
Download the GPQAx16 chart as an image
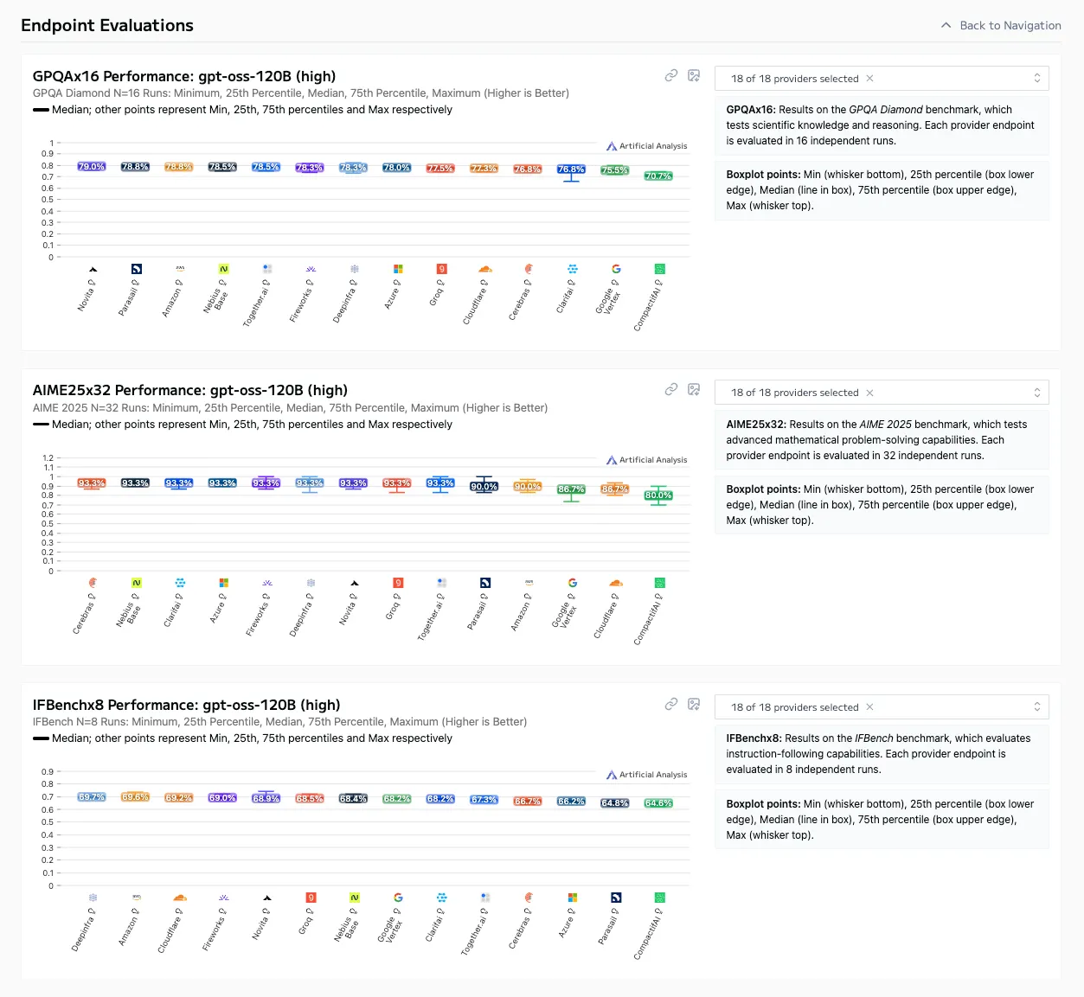coord(694,76)
